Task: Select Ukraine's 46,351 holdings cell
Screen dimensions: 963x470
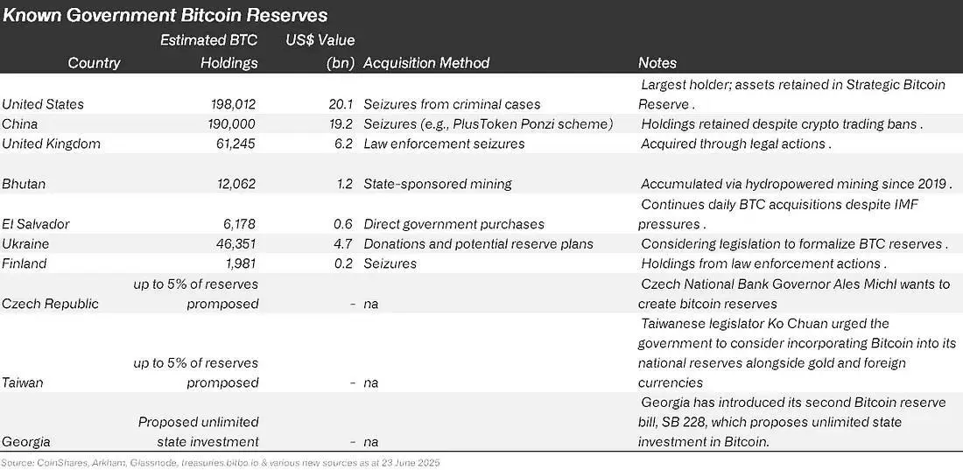Action: click(x=235, y=244)
